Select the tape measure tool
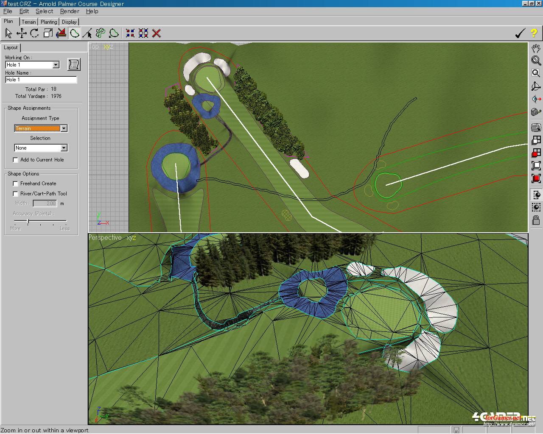The height and width of the screenshot is (434, 543). click(x=536, y=112)
